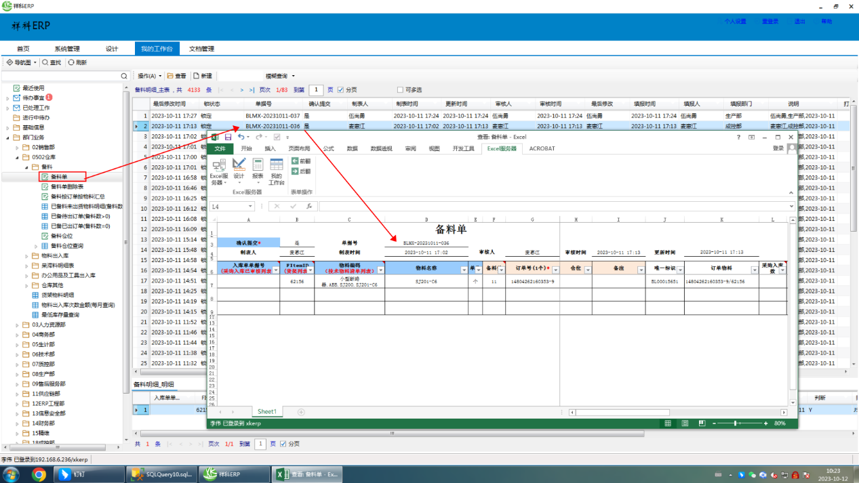
Task: Switch to the 系统管理 tab
Action: pyautogui.click(x=67, y=49)
